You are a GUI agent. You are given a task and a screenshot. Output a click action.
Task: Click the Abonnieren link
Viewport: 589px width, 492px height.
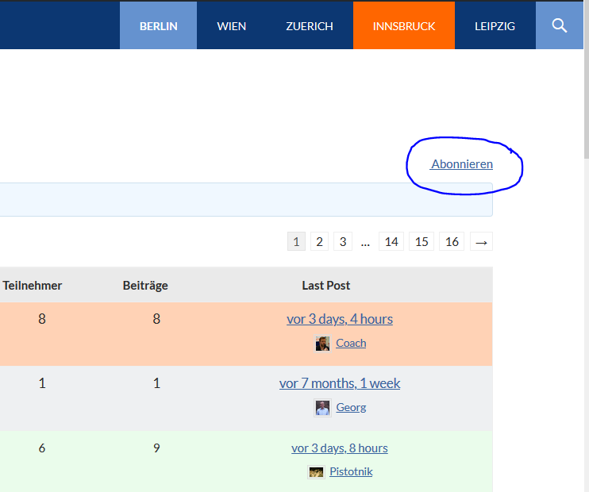(462, 164)
